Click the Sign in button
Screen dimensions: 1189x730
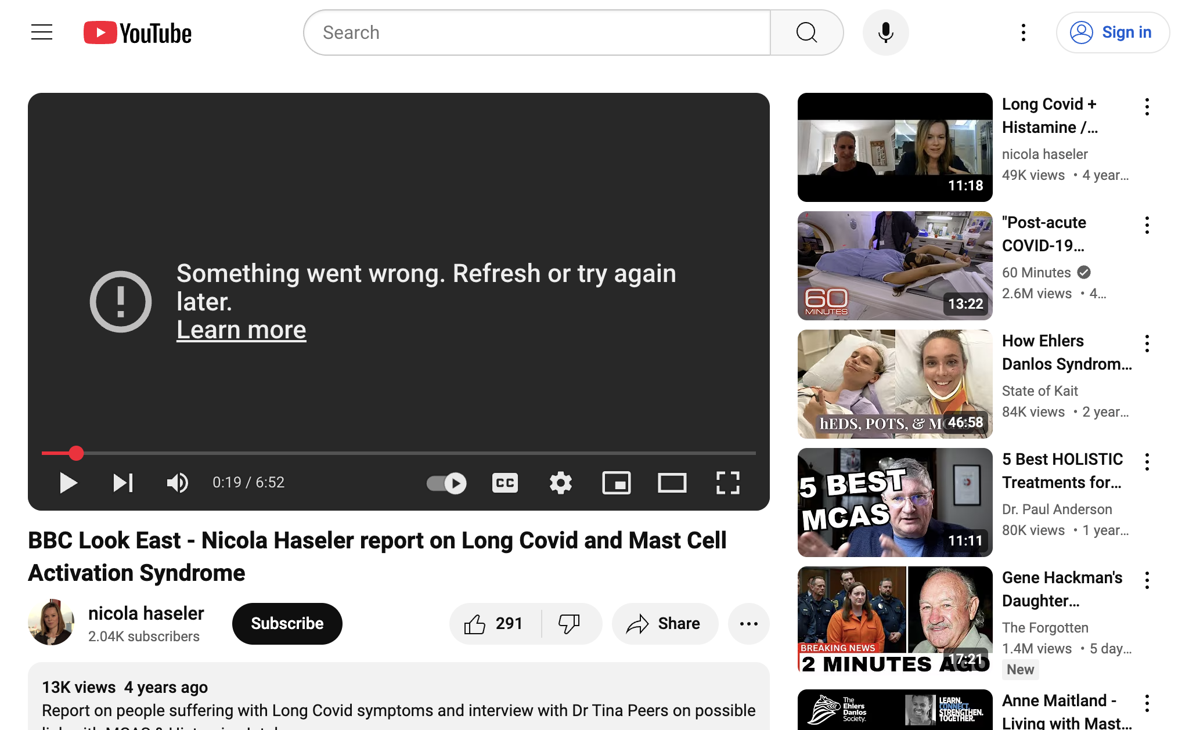click(1112, 32)
